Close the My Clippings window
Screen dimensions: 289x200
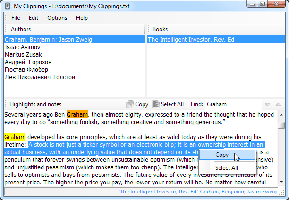point(276,4)
